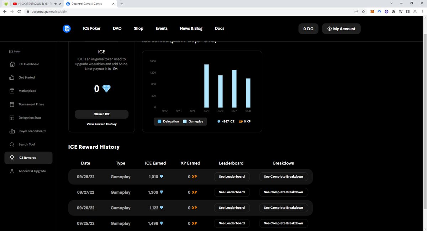
Task: Click the 9/28 bar in chart
Action: pos(248,93)
